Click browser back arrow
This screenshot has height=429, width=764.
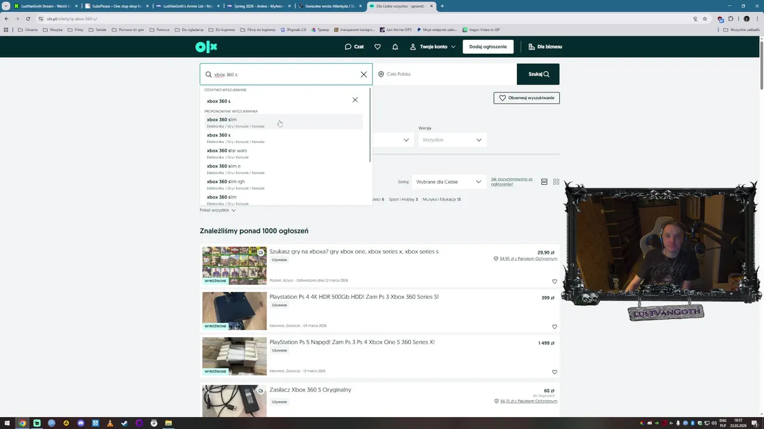coord(7,18)
